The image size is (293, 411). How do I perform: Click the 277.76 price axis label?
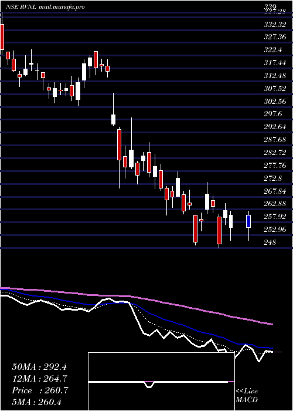point(275,166)
